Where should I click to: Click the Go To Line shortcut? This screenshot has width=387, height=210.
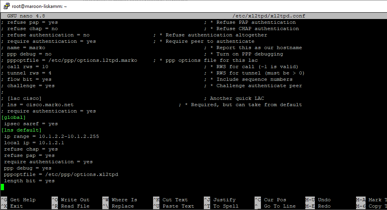[x=275, y=206]
